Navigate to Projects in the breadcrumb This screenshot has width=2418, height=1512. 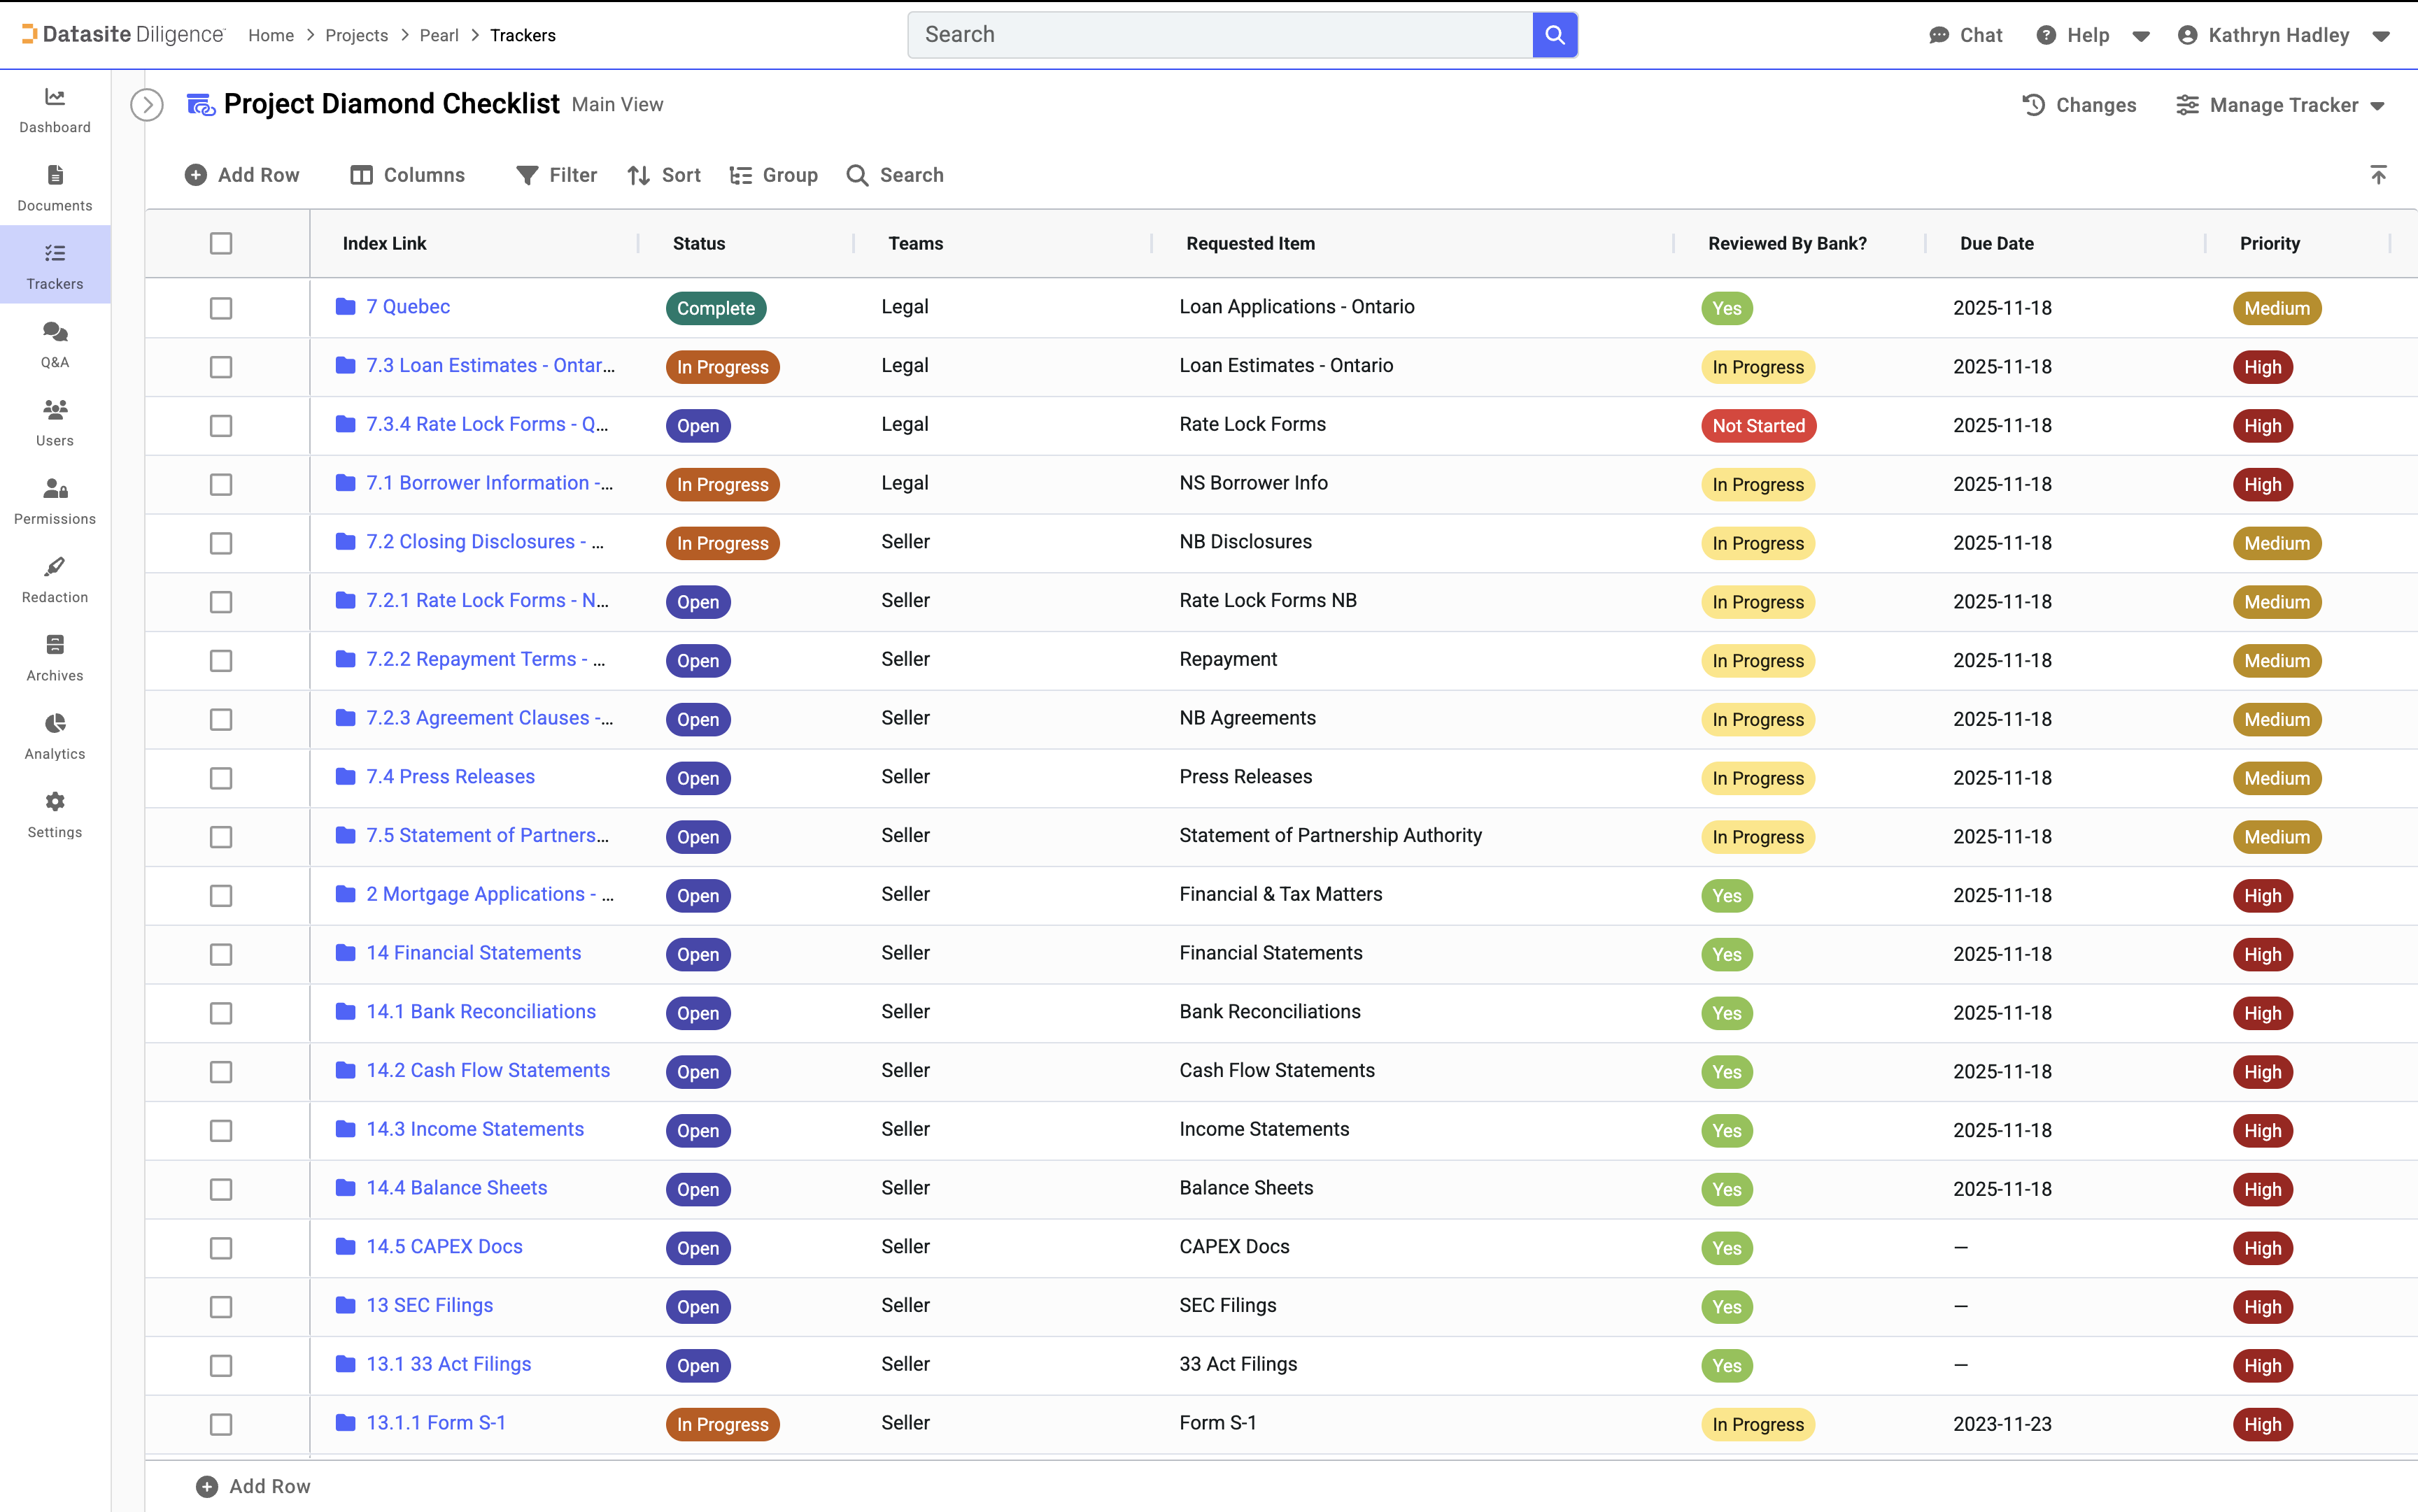pos(356,35)
